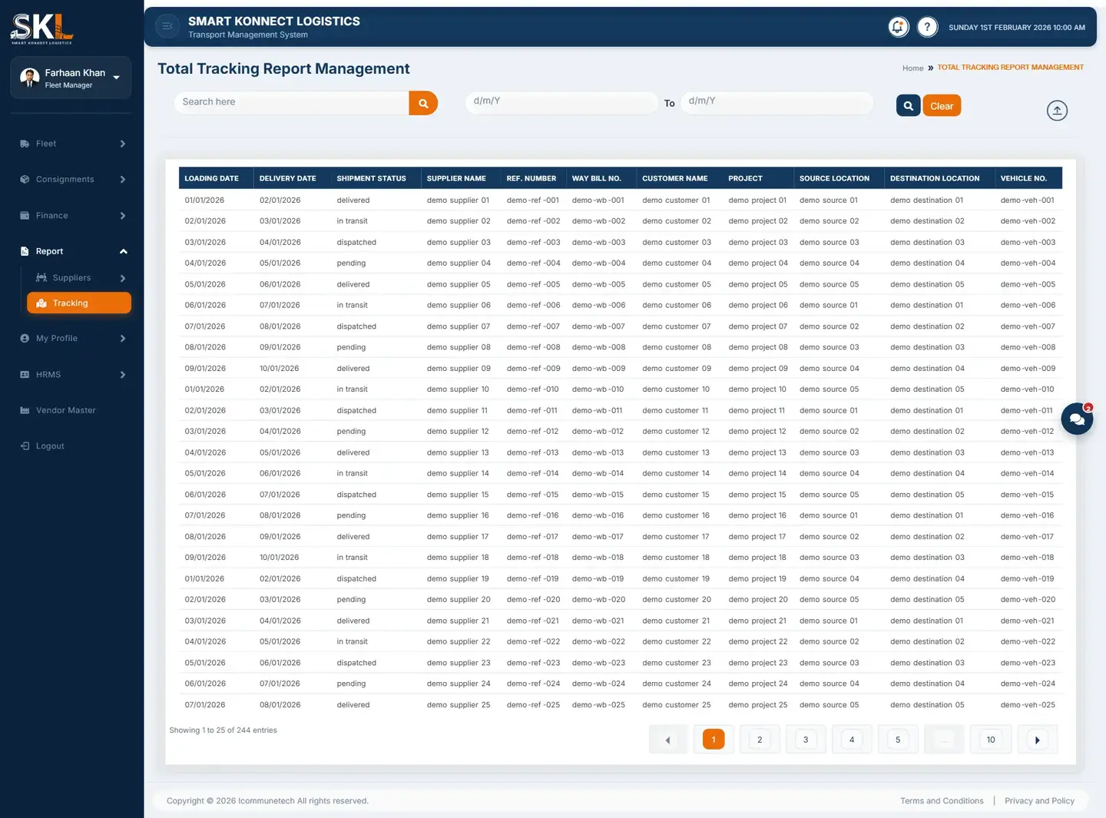Click the Suppliers people icon
The image size is (1106, 818).
tap(41, 278)
